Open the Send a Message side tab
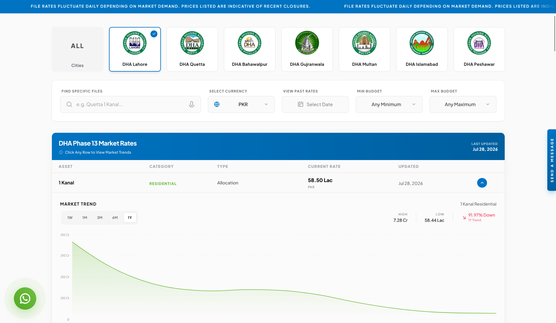Viewport: 556px width, 323px height. tap(552, 160)
